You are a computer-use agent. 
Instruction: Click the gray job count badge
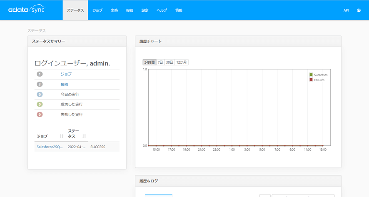tap(40, 74)
